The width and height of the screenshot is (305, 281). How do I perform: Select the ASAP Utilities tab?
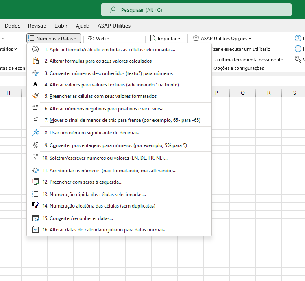(114, 26)
